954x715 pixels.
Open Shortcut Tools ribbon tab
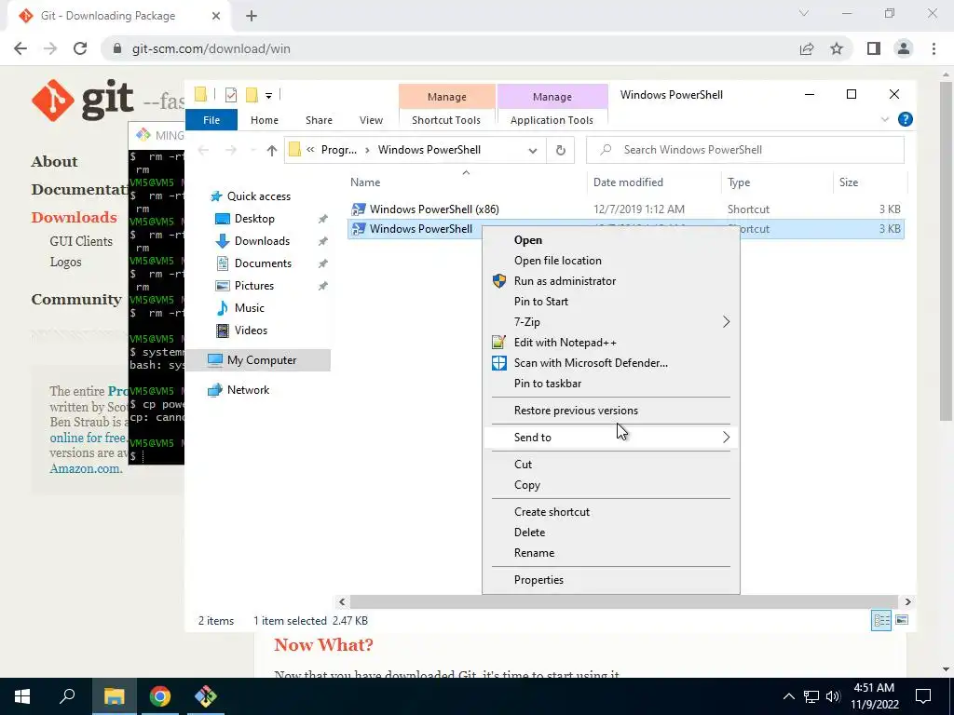click(446, 120)
